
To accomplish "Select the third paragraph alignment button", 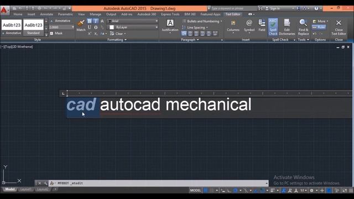I will [196, 34].
